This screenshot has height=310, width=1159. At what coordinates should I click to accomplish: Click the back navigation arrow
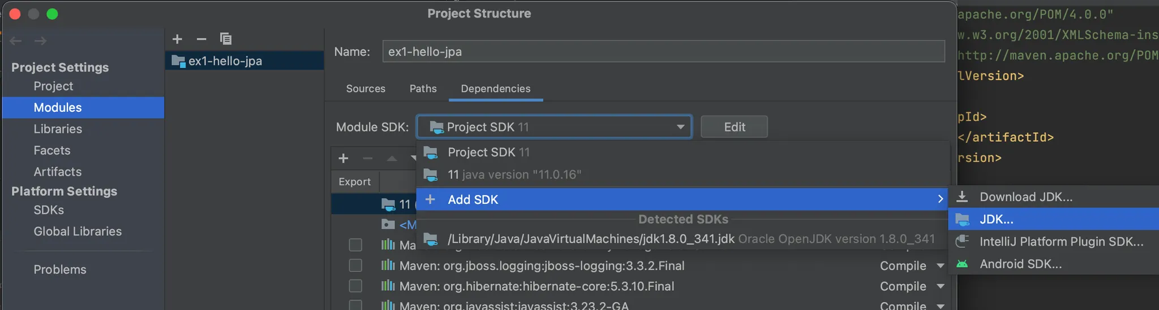pos(16,41)
